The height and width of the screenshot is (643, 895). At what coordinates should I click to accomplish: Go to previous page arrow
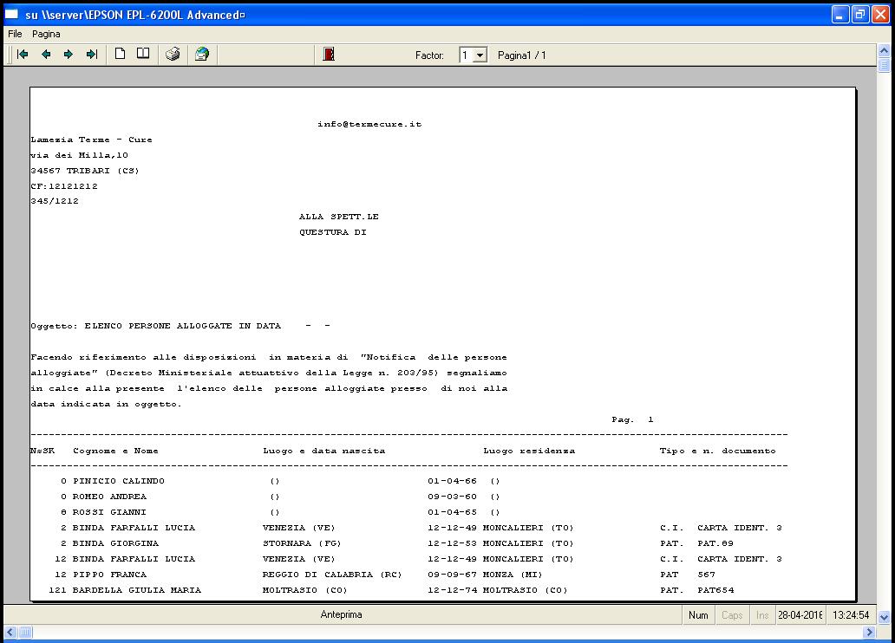point(46,55)
